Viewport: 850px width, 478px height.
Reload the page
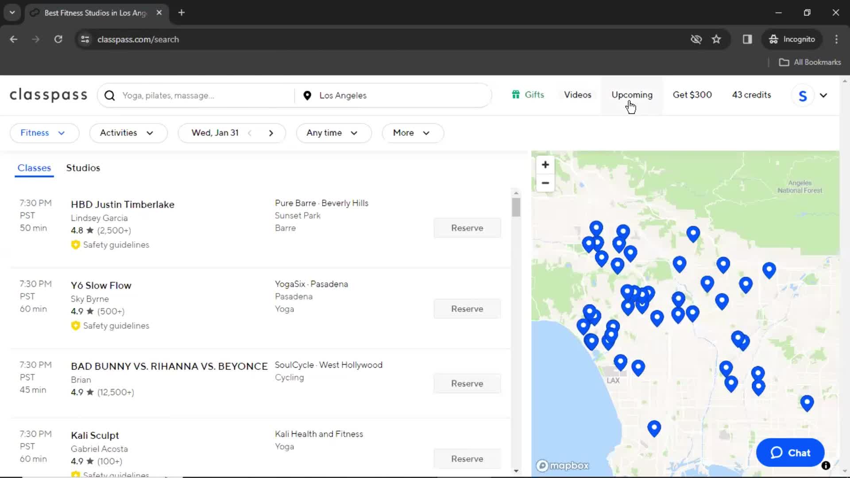(x=58, y=39)
